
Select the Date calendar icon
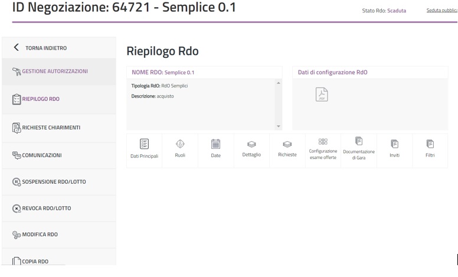point(216,144)
